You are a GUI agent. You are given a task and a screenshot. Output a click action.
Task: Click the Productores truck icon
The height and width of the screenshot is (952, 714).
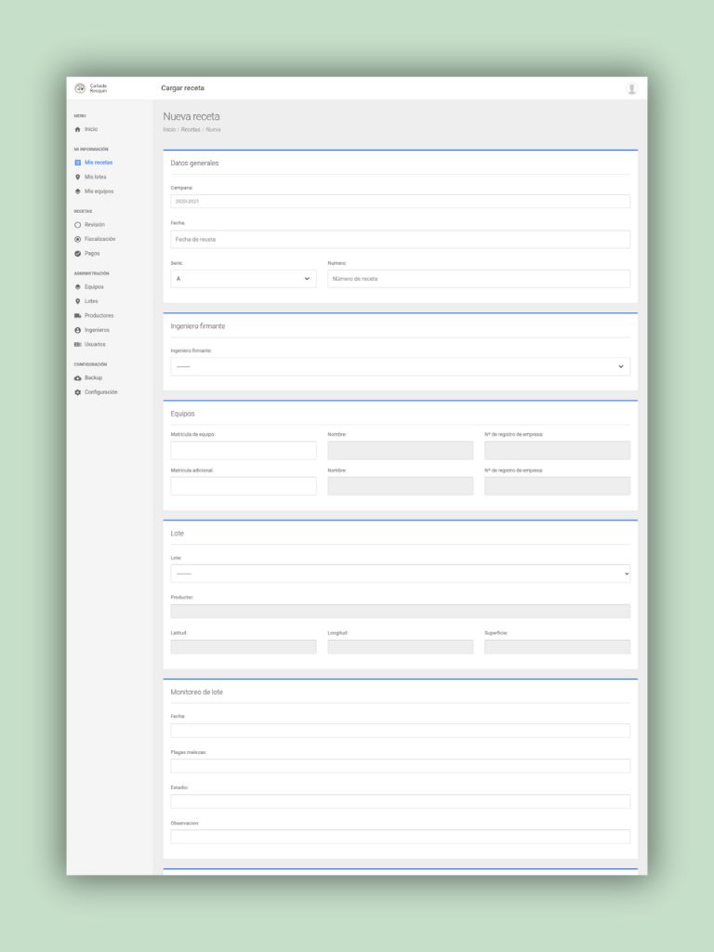click(78, 316)
